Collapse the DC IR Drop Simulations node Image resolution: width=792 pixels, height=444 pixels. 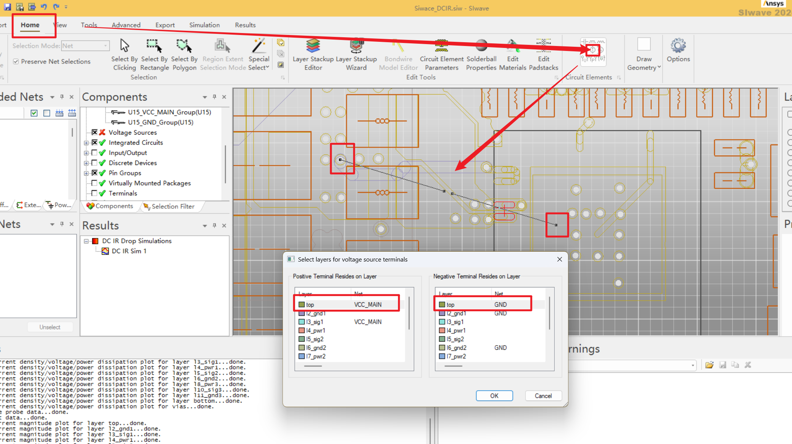pos(86,241)
